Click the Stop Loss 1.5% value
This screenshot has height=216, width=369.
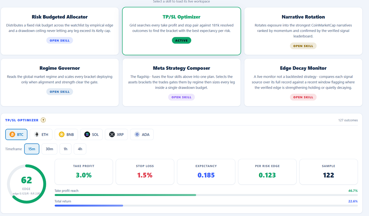coord(145,175)
